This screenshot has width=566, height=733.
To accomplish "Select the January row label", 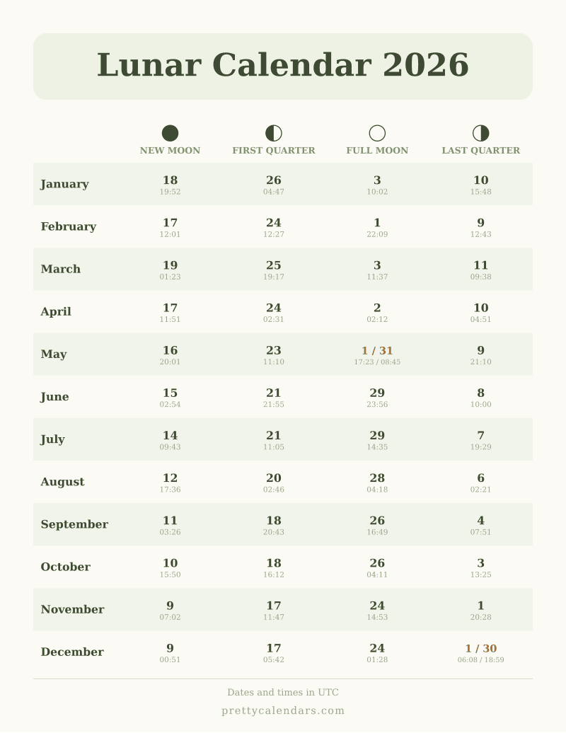I will (x=64, y=184).
